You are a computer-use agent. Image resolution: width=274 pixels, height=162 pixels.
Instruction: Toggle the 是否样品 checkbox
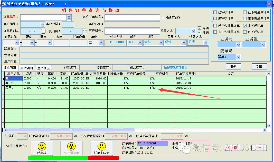(163, 17)
